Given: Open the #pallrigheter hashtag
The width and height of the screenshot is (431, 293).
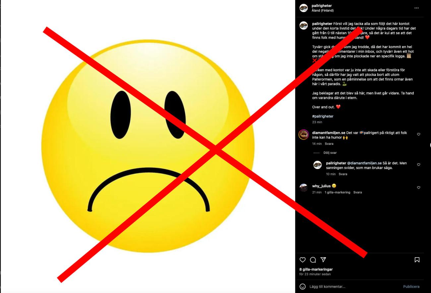Looking at the screenshot, I should (323, 116).
